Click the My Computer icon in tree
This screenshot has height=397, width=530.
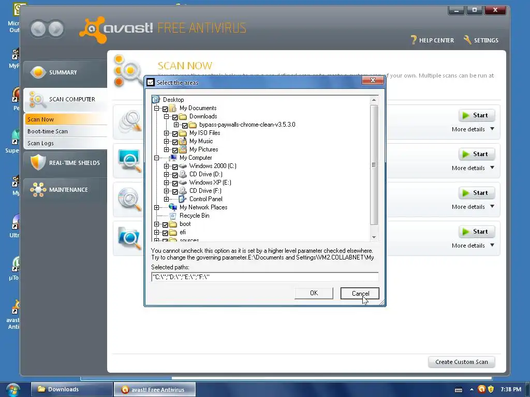click(173, 158)
